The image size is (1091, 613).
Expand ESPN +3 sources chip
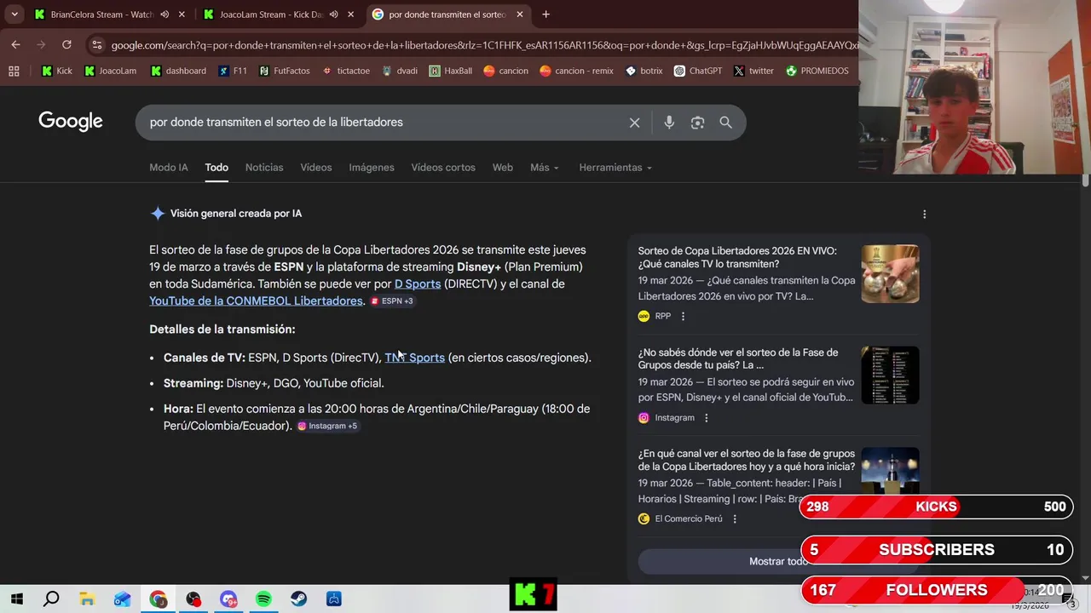[x=392, y=301]
